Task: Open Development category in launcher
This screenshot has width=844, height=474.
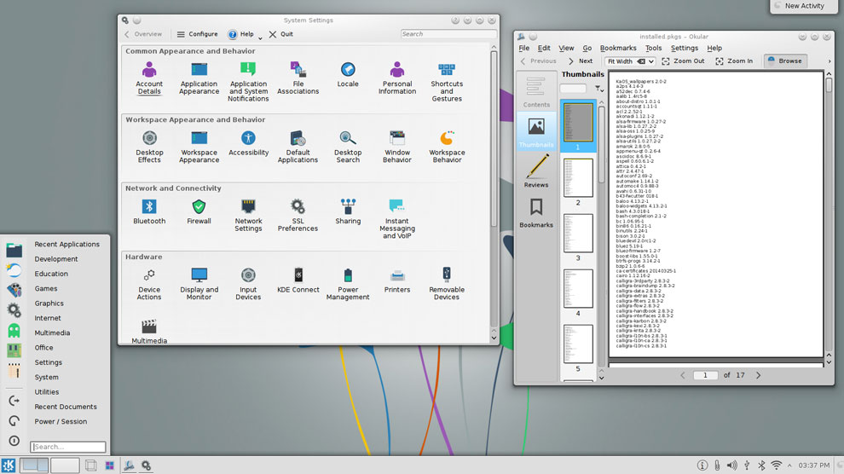Action: click(56, 259)
